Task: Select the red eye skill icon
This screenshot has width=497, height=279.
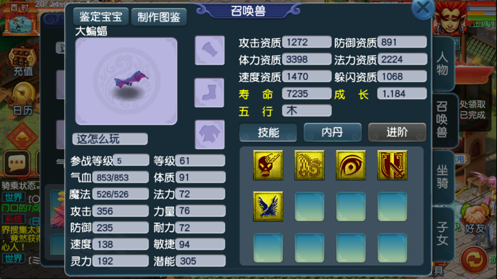Action: pyautogui.click(x=351, y=165)
